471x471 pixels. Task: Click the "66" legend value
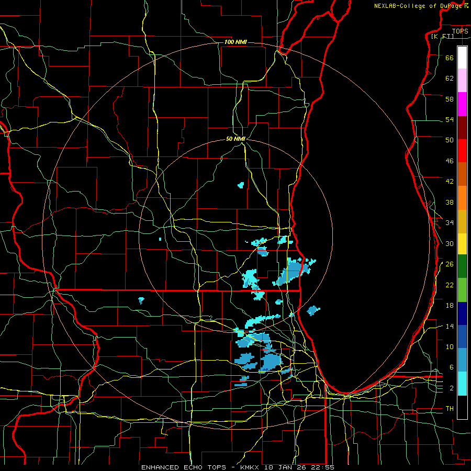coord(450,58)
